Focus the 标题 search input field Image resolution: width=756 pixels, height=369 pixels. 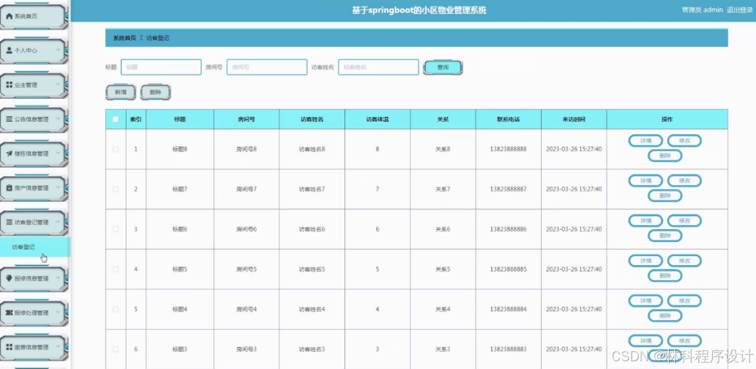(161, 67)
